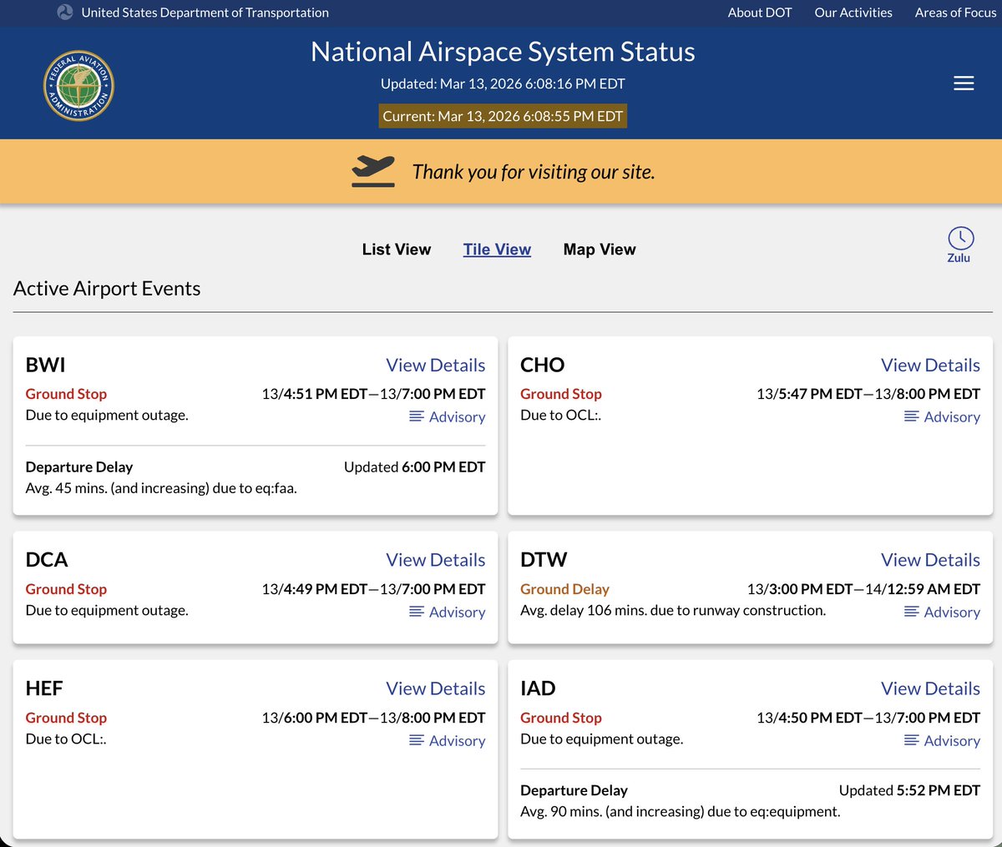Open the CHO Advisory link
This screenshot has height=847, width=1002.
tap(943, 417)
